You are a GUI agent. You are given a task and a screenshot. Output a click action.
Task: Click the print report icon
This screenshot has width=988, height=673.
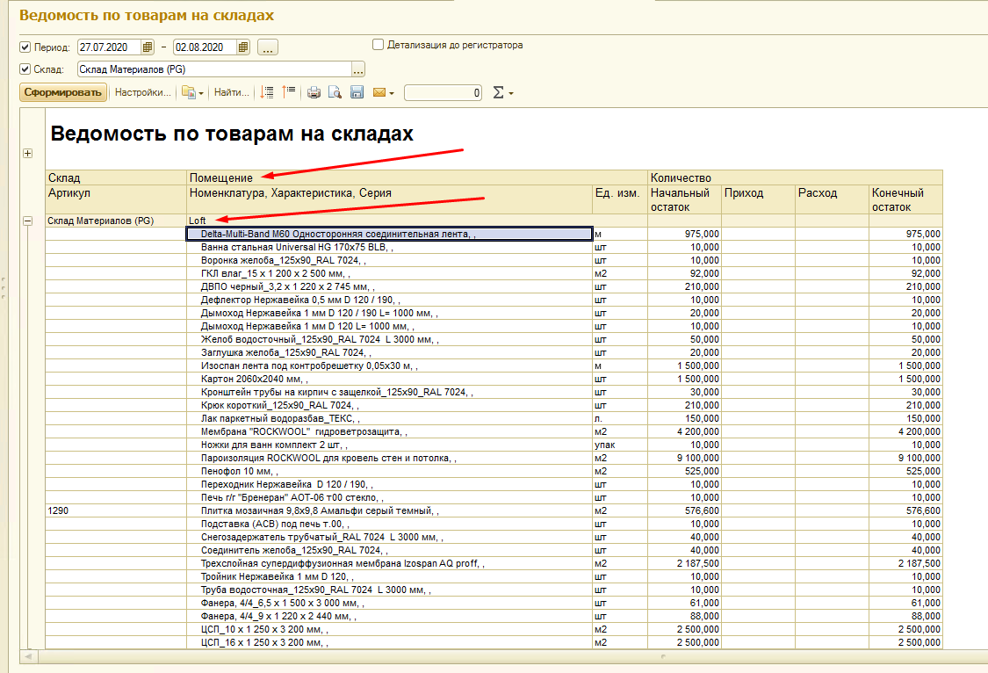click(314, 93)
